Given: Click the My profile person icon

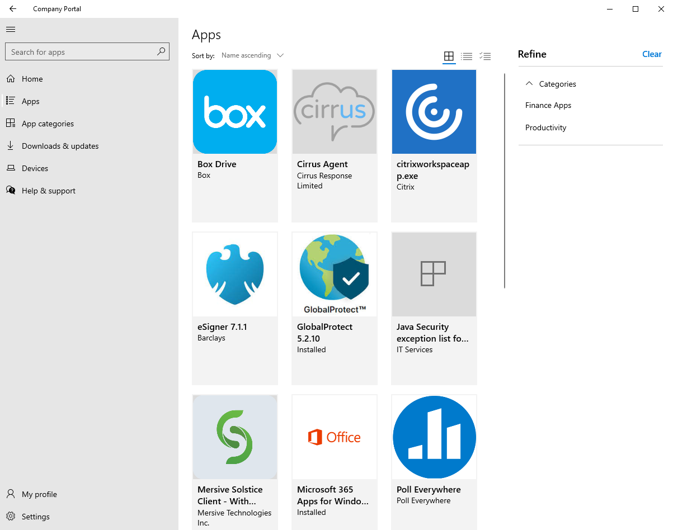Looking at the screenshot, I should tap(11, 494).
